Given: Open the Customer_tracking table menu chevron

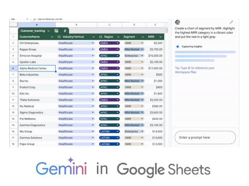Looking at the screenshot, I should 49,31.
